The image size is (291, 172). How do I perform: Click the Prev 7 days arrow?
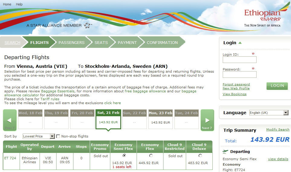[9, 120]
